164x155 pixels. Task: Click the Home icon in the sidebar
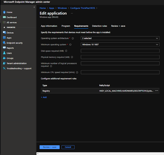(4, 12)
